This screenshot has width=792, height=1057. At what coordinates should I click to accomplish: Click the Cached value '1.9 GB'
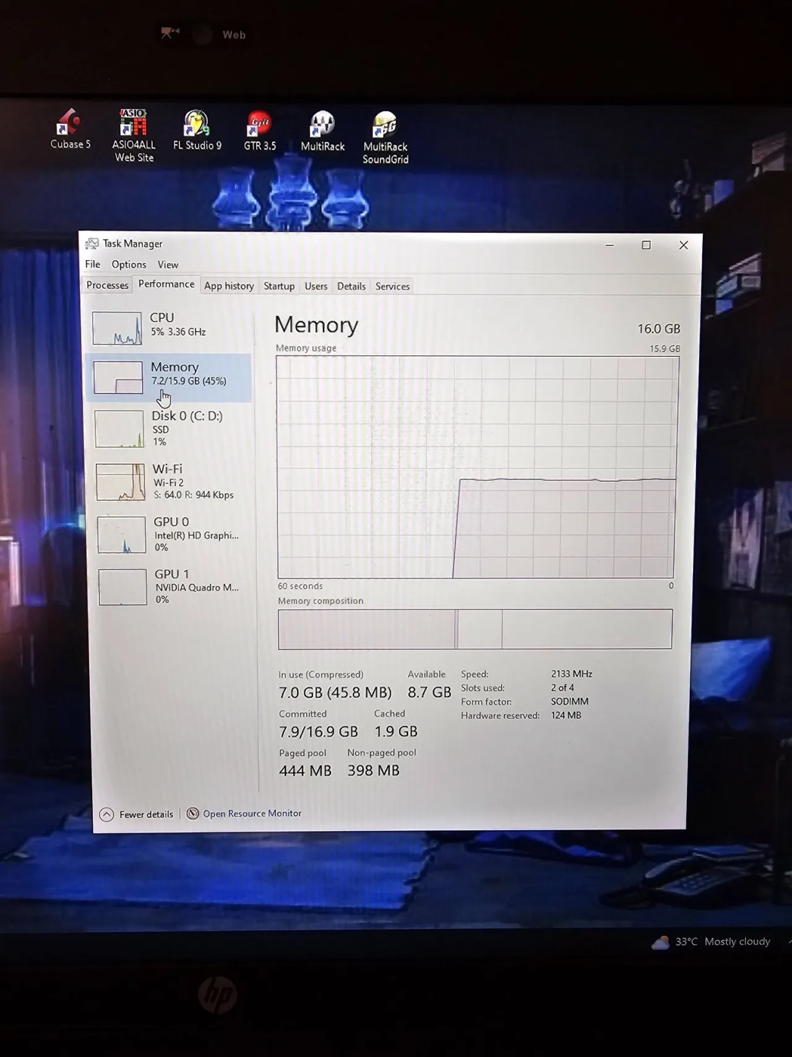tap(396, 731)
